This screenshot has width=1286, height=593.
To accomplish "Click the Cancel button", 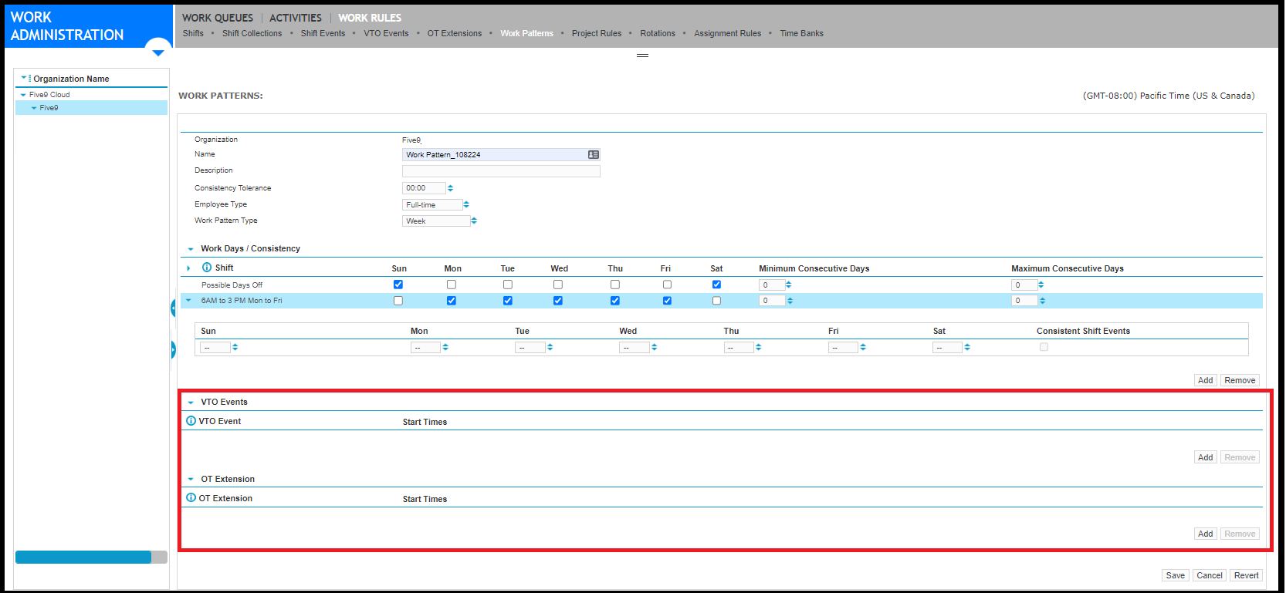I will point(1209,575).
